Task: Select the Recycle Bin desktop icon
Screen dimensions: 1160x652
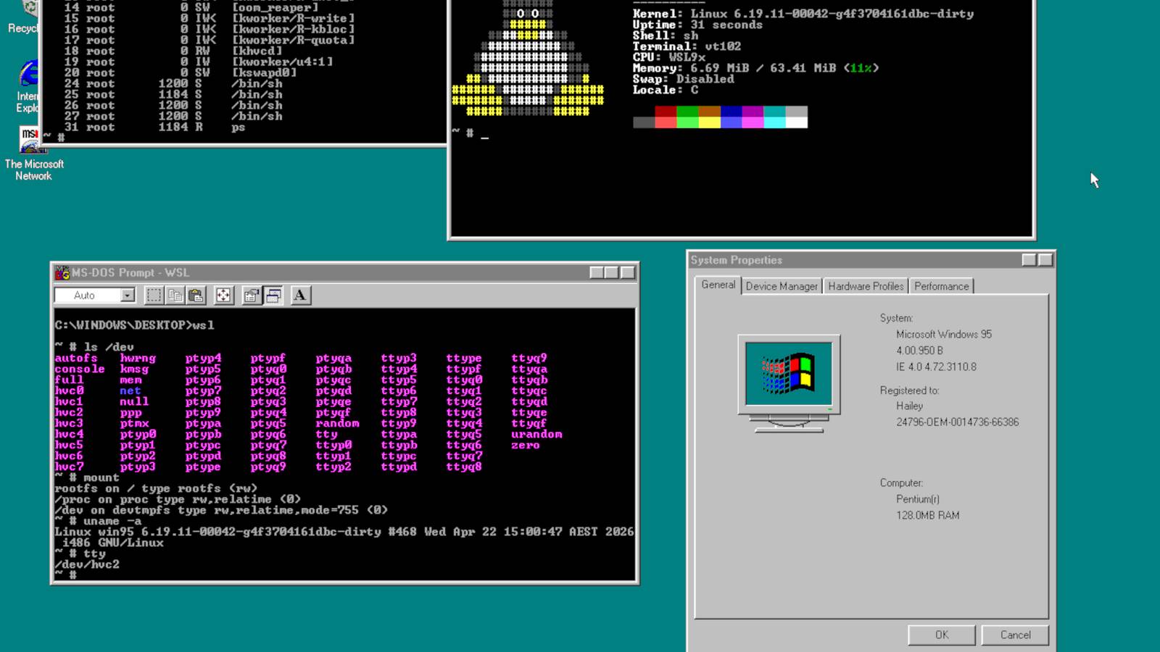Action: tap(25, 17)
